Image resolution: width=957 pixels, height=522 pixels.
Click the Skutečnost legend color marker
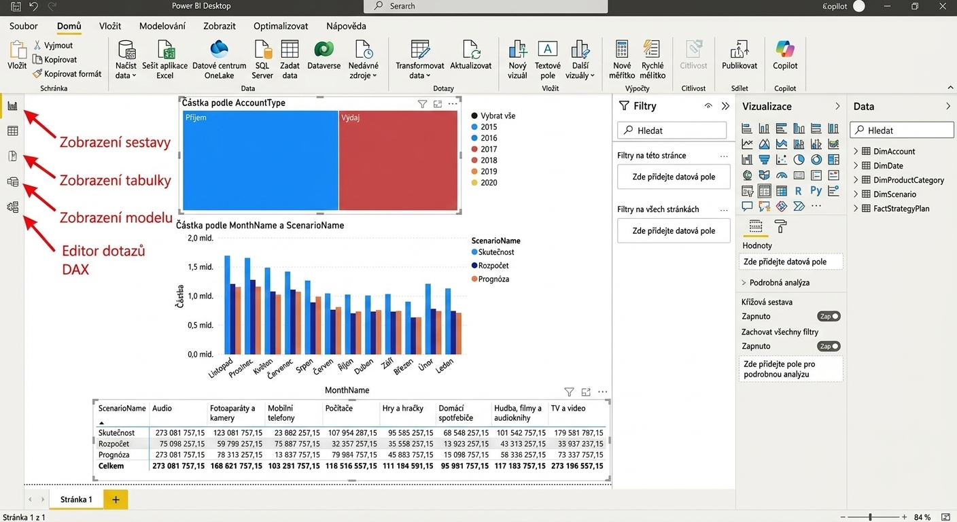pos(474,252)
